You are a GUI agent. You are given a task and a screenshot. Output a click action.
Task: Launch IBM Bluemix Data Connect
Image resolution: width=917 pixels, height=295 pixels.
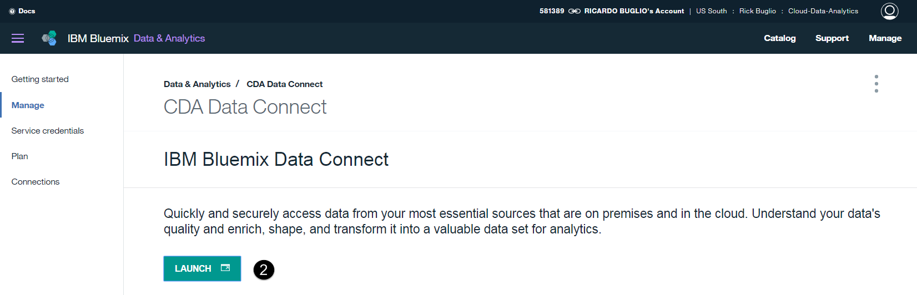pyautogui.click(x=202, y=268)
